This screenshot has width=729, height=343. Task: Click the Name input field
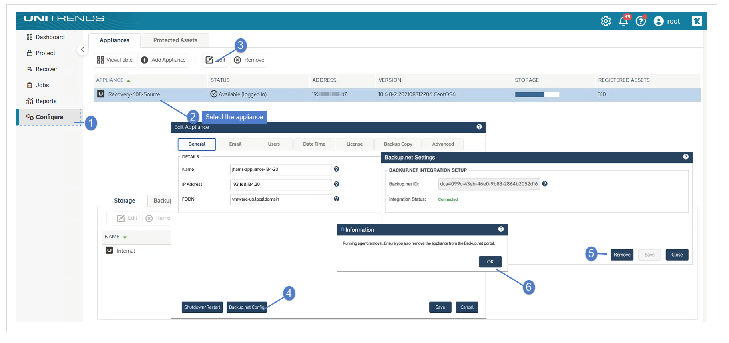click(x=281, y=169)
